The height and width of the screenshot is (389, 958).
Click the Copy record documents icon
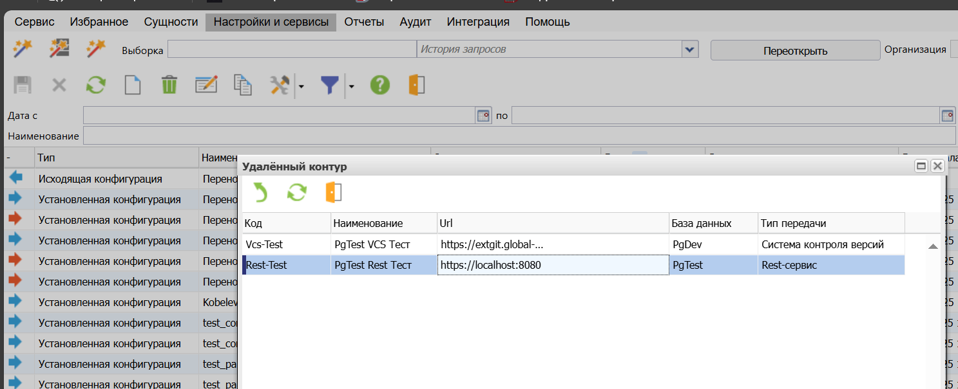(243, 85)
